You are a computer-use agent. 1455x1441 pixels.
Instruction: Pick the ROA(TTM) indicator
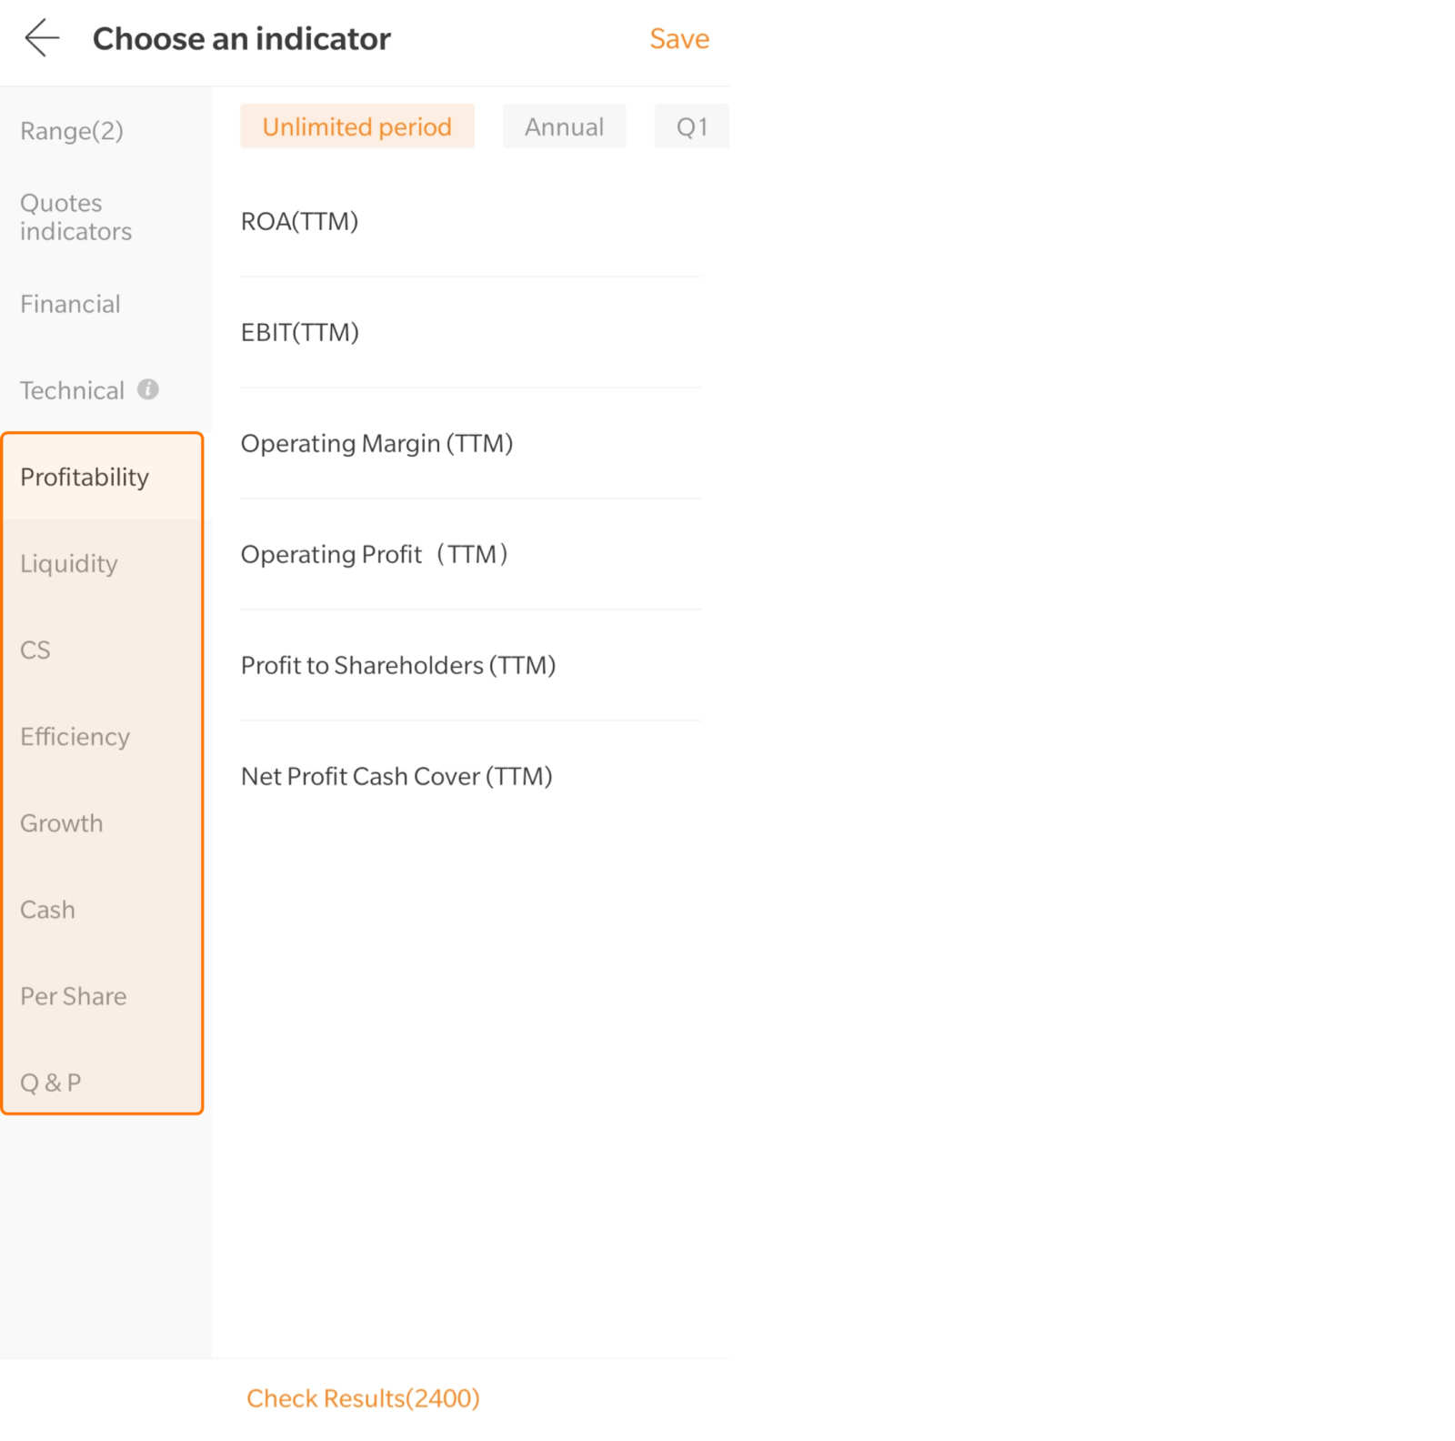point(299,221)
